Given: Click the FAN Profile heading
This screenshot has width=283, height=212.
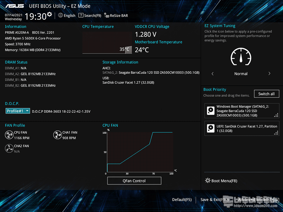Looking at the screenshot, I should (15, 125).
